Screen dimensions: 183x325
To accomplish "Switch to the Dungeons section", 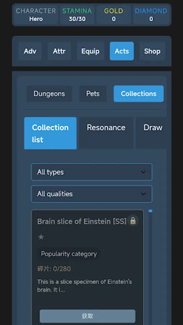I will [49, 94].
